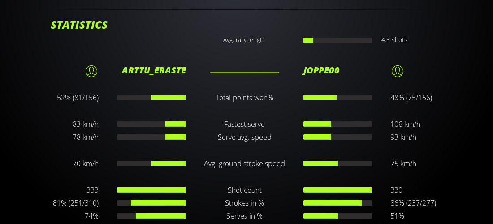This screenshot has height=224, width=493.
Task: Click the STATISTICS heading
Action: pyautogui.click(x=79, y=25)
